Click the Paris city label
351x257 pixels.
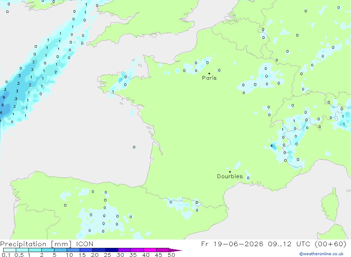pos(209,78)
